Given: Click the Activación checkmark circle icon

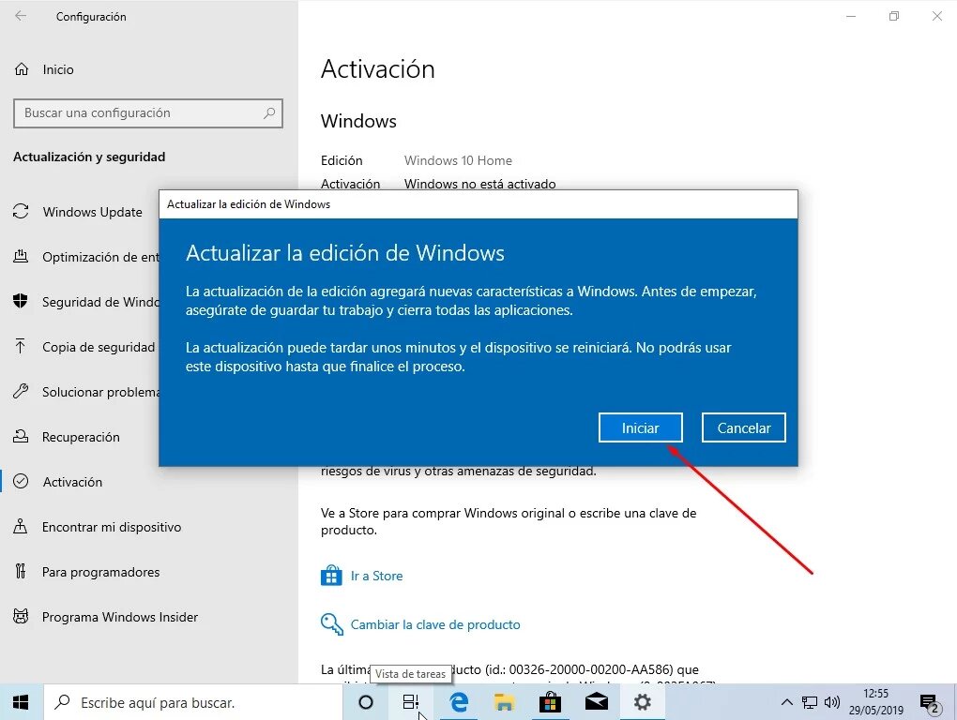Looking at the screenshot, I should click(21, 482).
